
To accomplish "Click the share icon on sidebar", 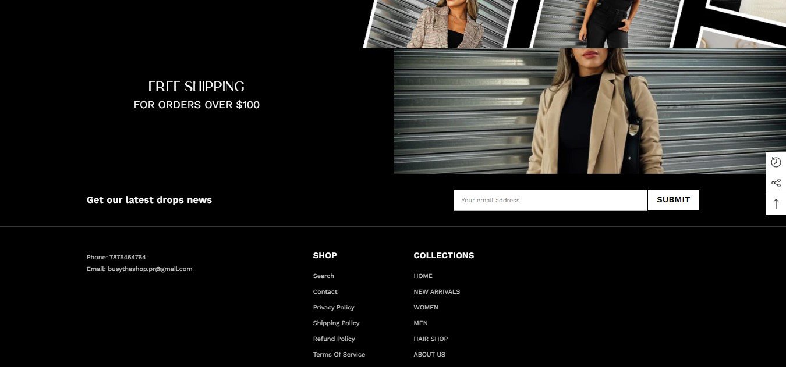I will tap(776, 183).
